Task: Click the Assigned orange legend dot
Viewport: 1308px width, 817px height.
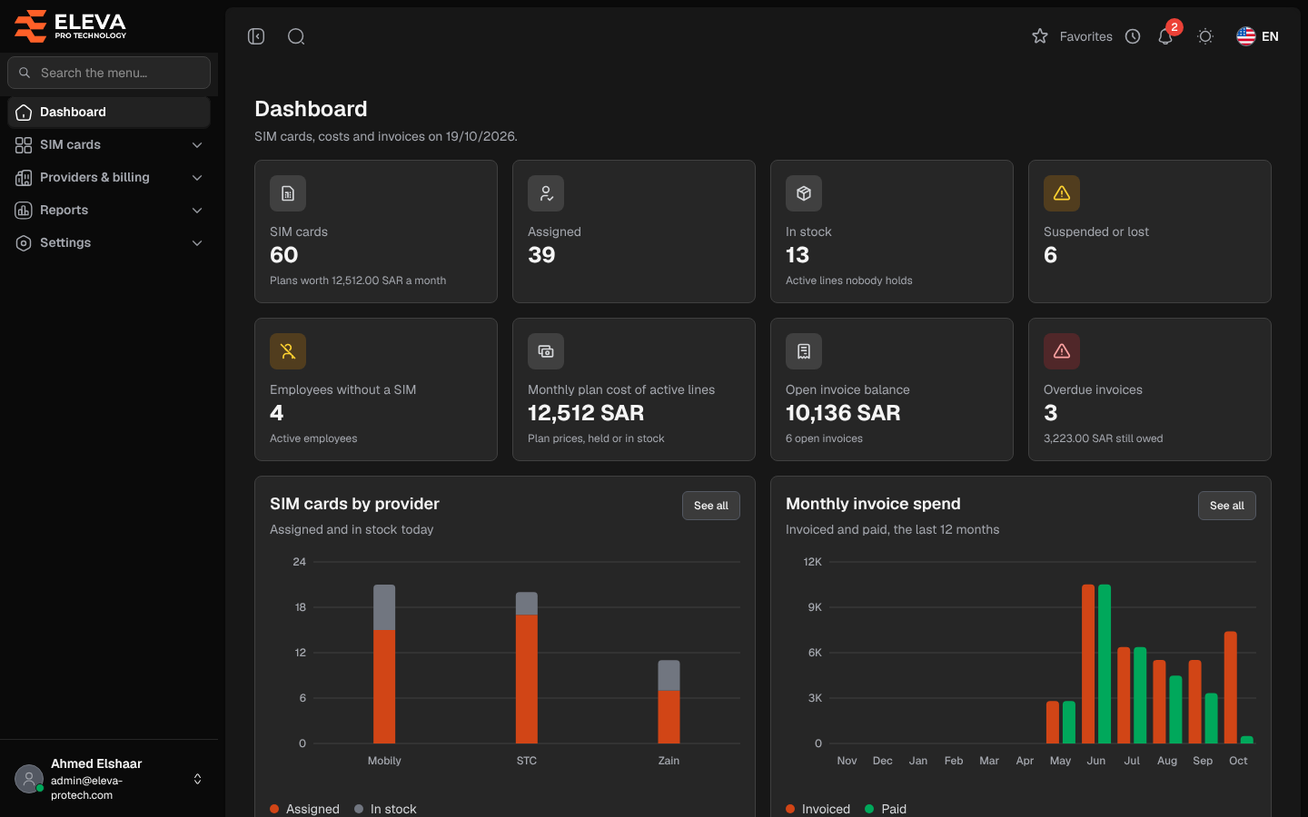Action: click(x=274, y=809)
